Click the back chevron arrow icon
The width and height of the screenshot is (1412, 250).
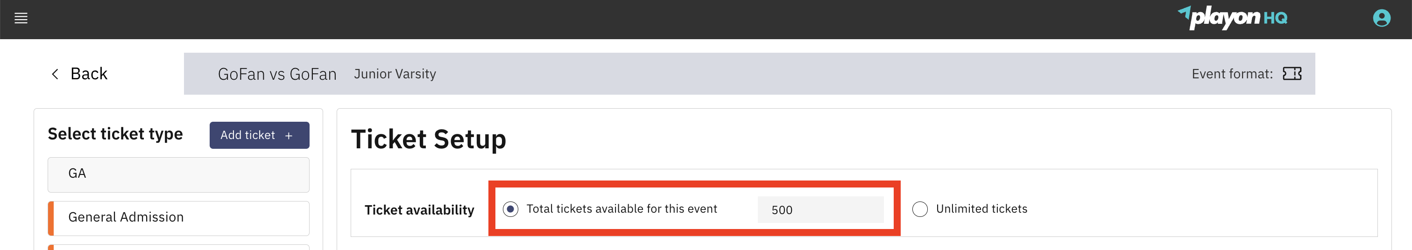pyautogui.click(x=55, y=74)
